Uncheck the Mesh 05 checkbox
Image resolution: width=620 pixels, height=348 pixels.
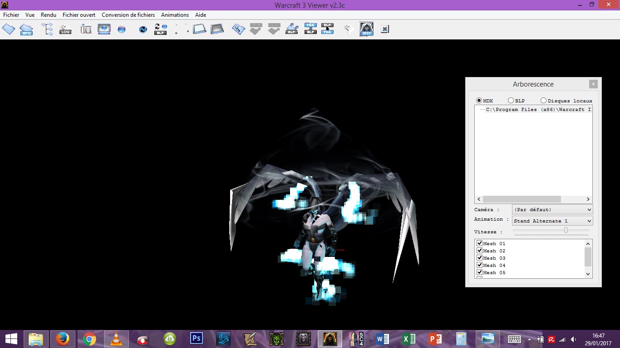[479, 272]
